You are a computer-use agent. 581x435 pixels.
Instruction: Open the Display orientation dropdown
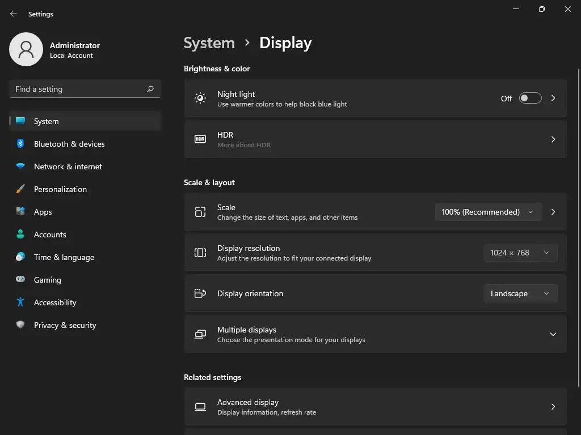tap(520, 293)
